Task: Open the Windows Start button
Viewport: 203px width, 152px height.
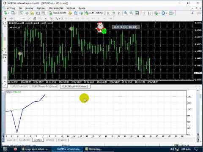Action: 5,149
